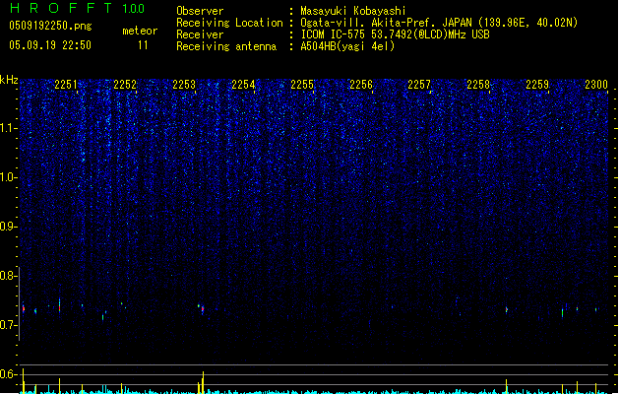Click the 2254 time marker

243,85
